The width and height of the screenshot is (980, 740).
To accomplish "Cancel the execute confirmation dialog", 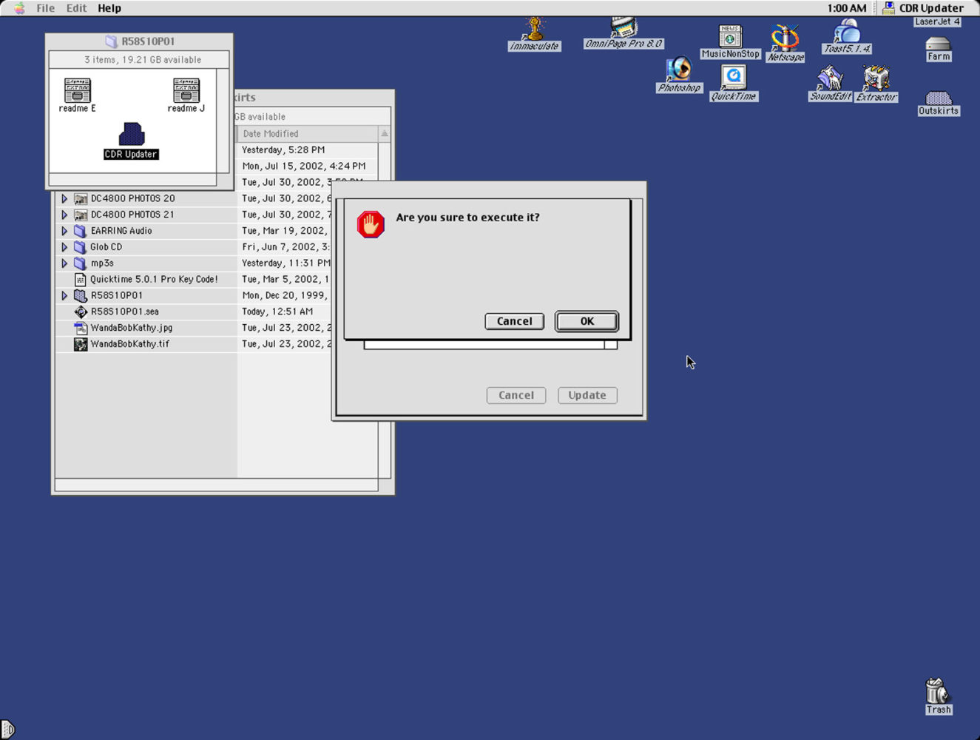I will [514, 321].
